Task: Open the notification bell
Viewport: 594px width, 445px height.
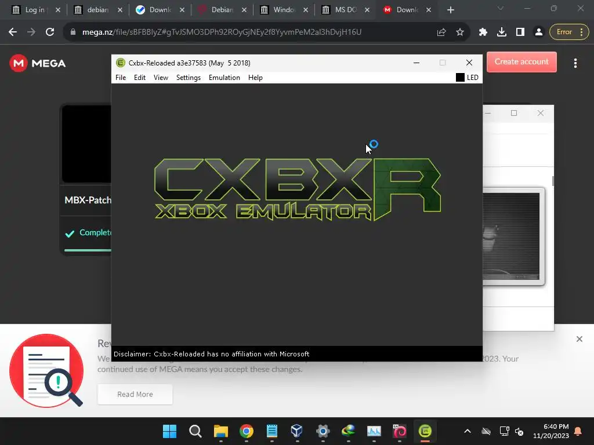Action: [x=578, y=431]
